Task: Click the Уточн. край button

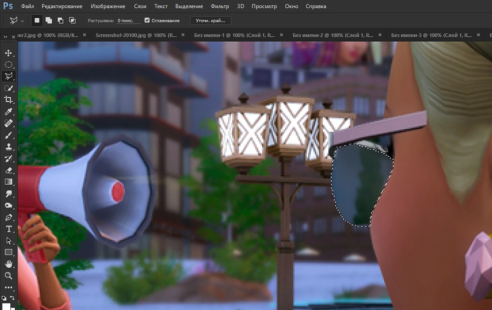Action: (x=211, y=21)
